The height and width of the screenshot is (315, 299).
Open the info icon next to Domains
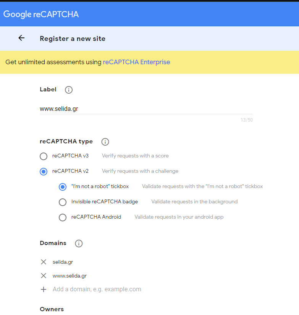coord(79,244)
